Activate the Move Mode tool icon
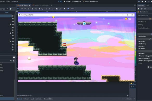 point(22,9)
